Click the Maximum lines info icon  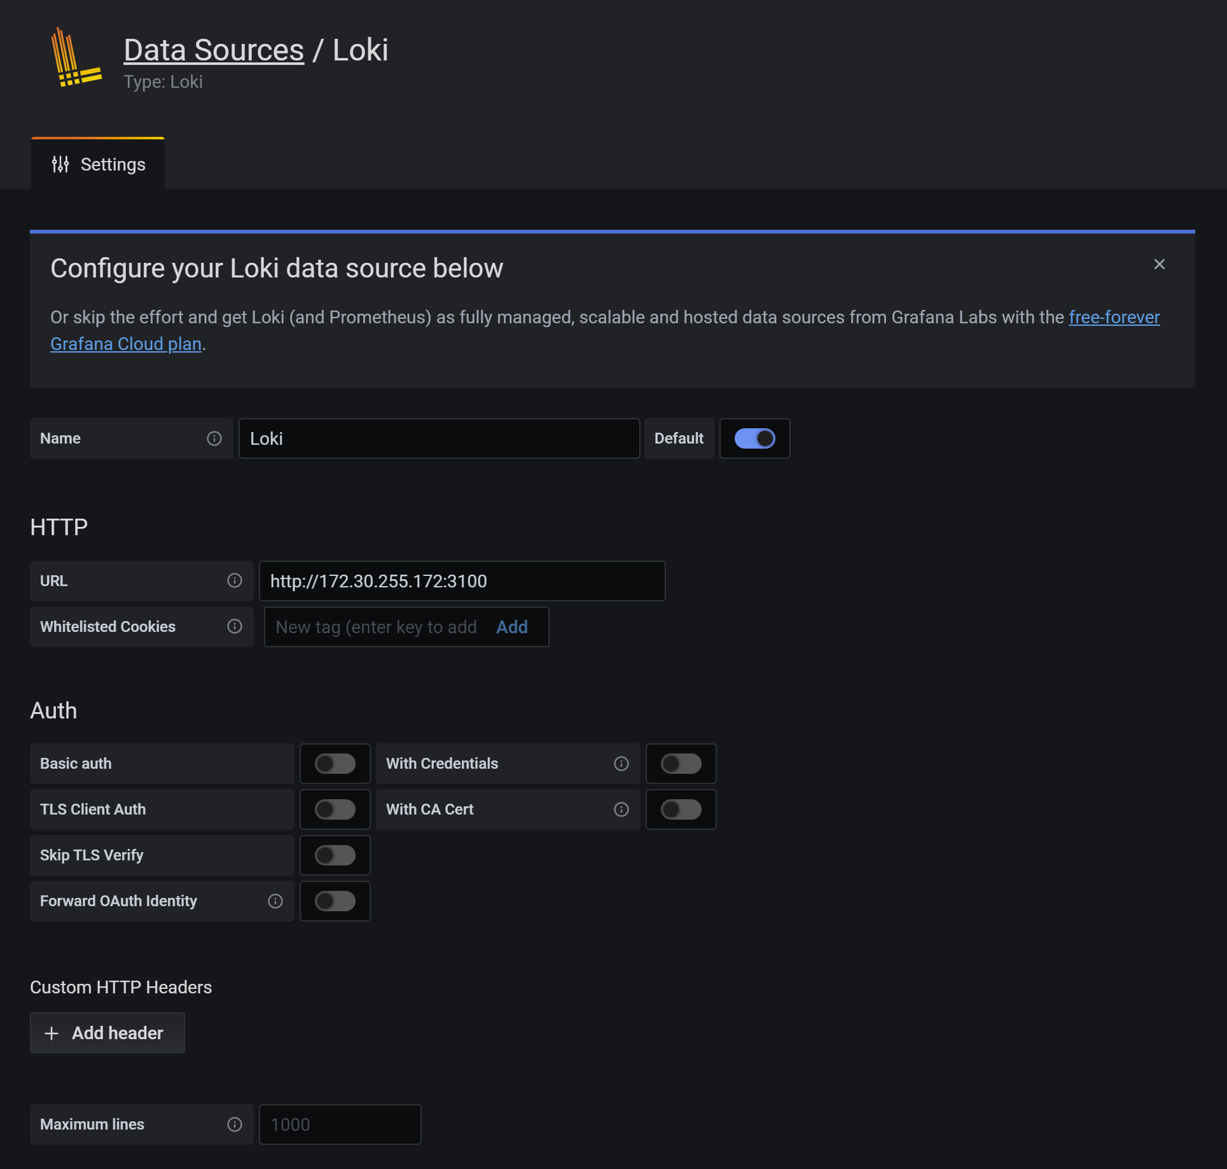pos(235,1124)
